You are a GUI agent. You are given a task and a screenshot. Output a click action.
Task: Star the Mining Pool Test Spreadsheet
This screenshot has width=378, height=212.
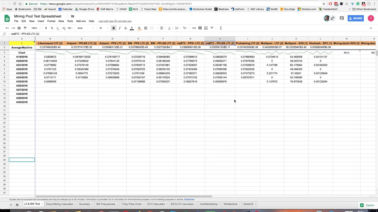pyautogui.click(x=67, y=16)
